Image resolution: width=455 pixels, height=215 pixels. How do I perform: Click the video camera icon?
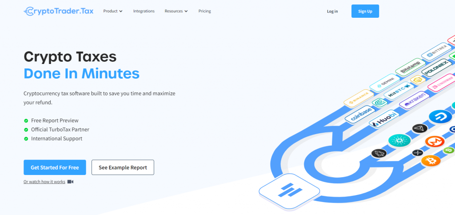coord(71,182)
